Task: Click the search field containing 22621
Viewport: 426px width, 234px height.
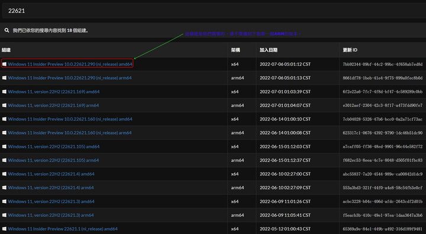Action: pyautogui.click(x=214, y=11)
